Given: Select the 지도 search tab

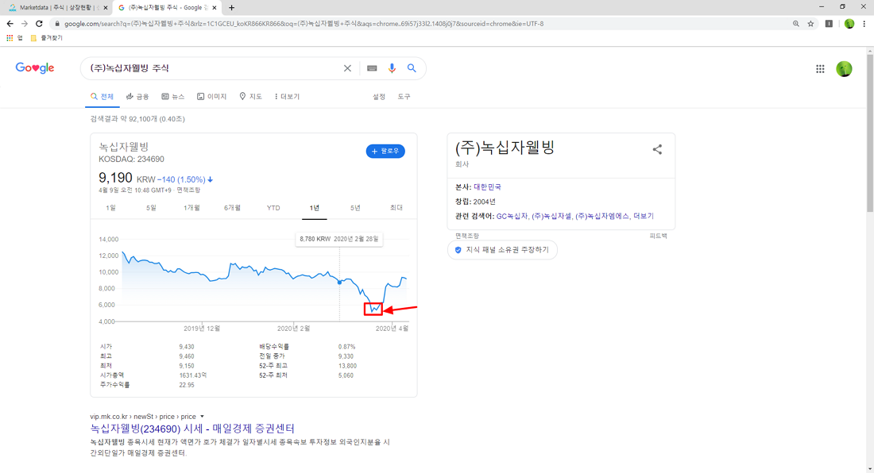Looking at the screenshot, I should click(250, 97).
